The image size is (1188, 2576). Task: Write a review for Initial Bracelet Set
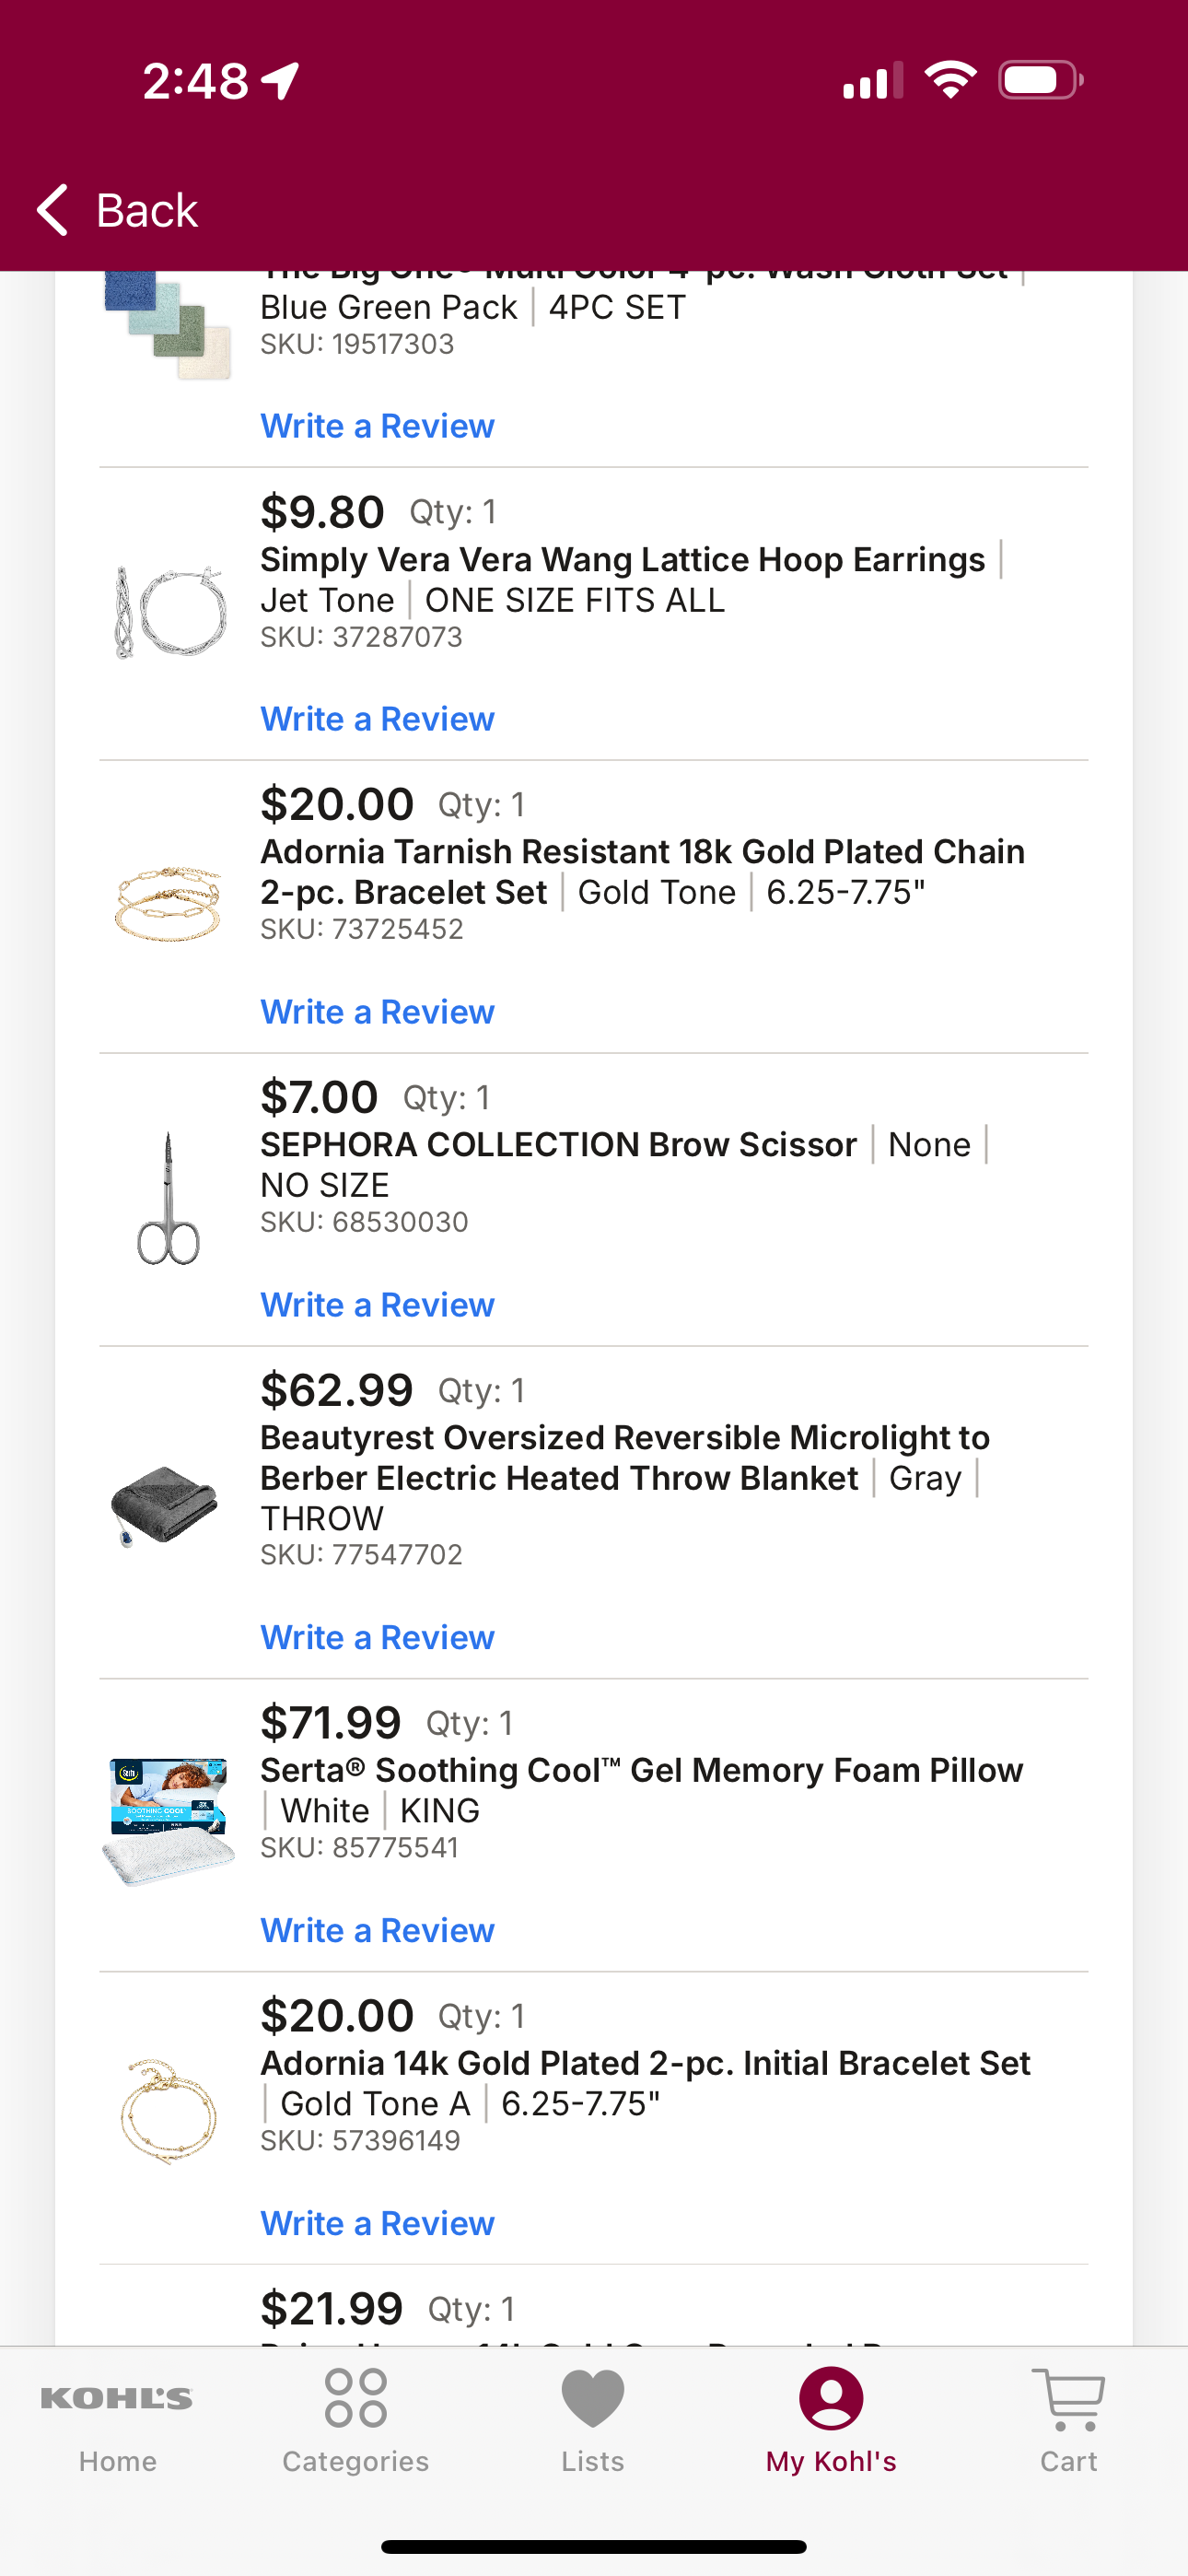(377, 2223)
